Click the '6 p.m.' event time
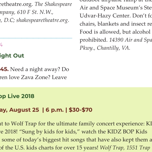The height and width of the screenshot is (152, 152). (x=55, y=110)
